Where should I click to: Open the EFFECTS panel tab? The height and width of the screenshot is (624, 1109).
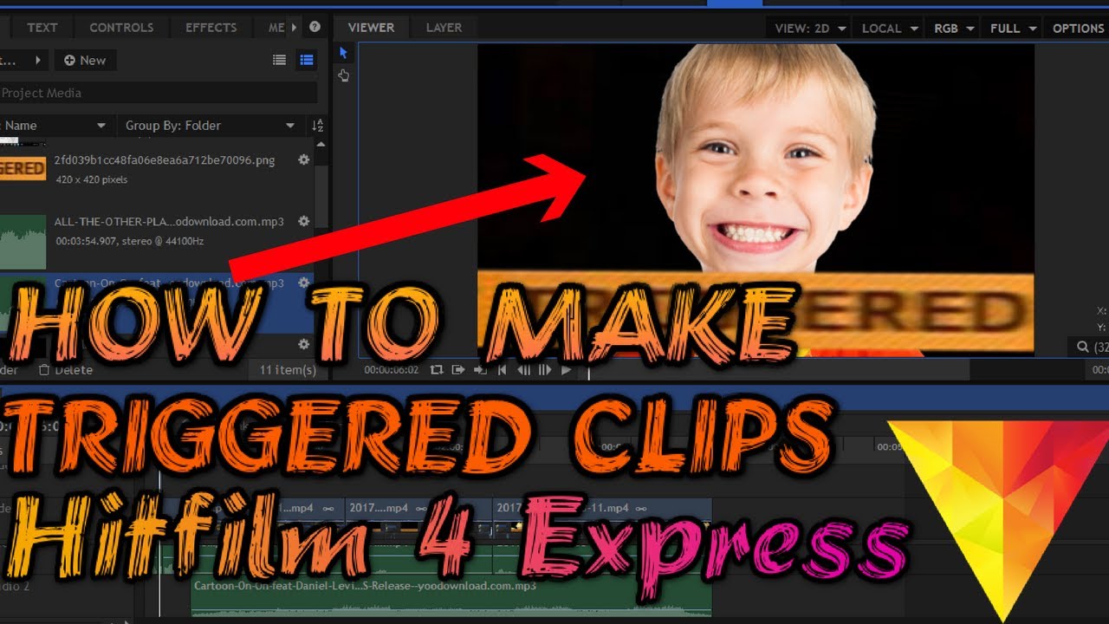211,28
